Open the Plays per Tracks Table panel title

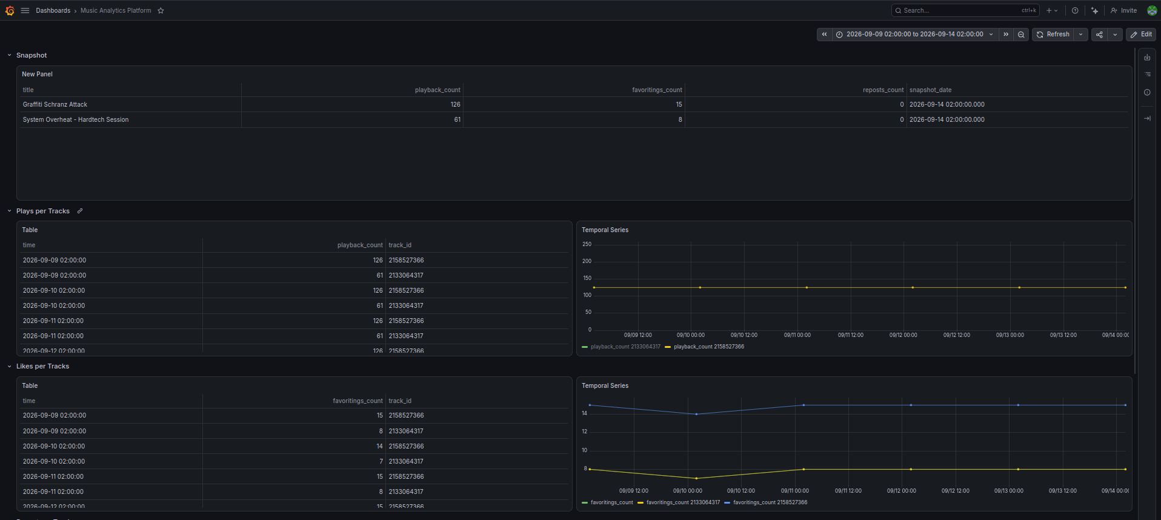pos(30,230)
